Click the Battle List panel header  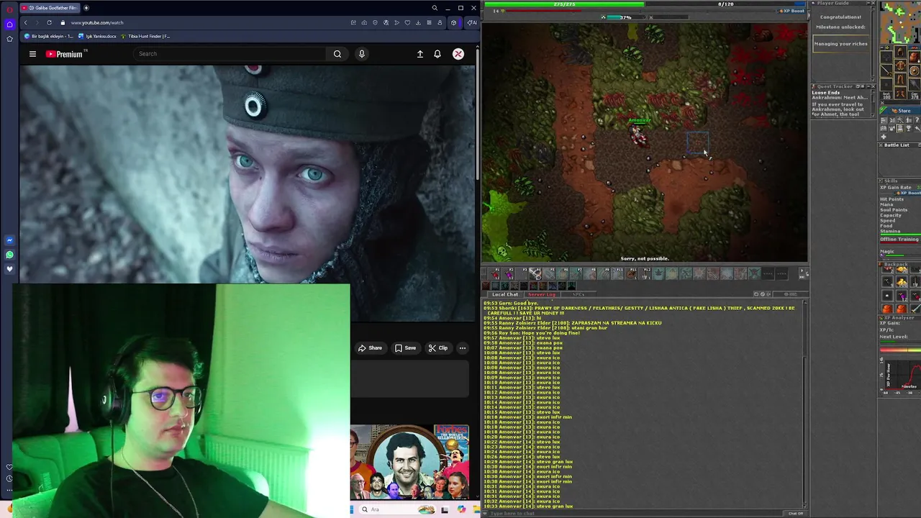(x=900, y=145)
